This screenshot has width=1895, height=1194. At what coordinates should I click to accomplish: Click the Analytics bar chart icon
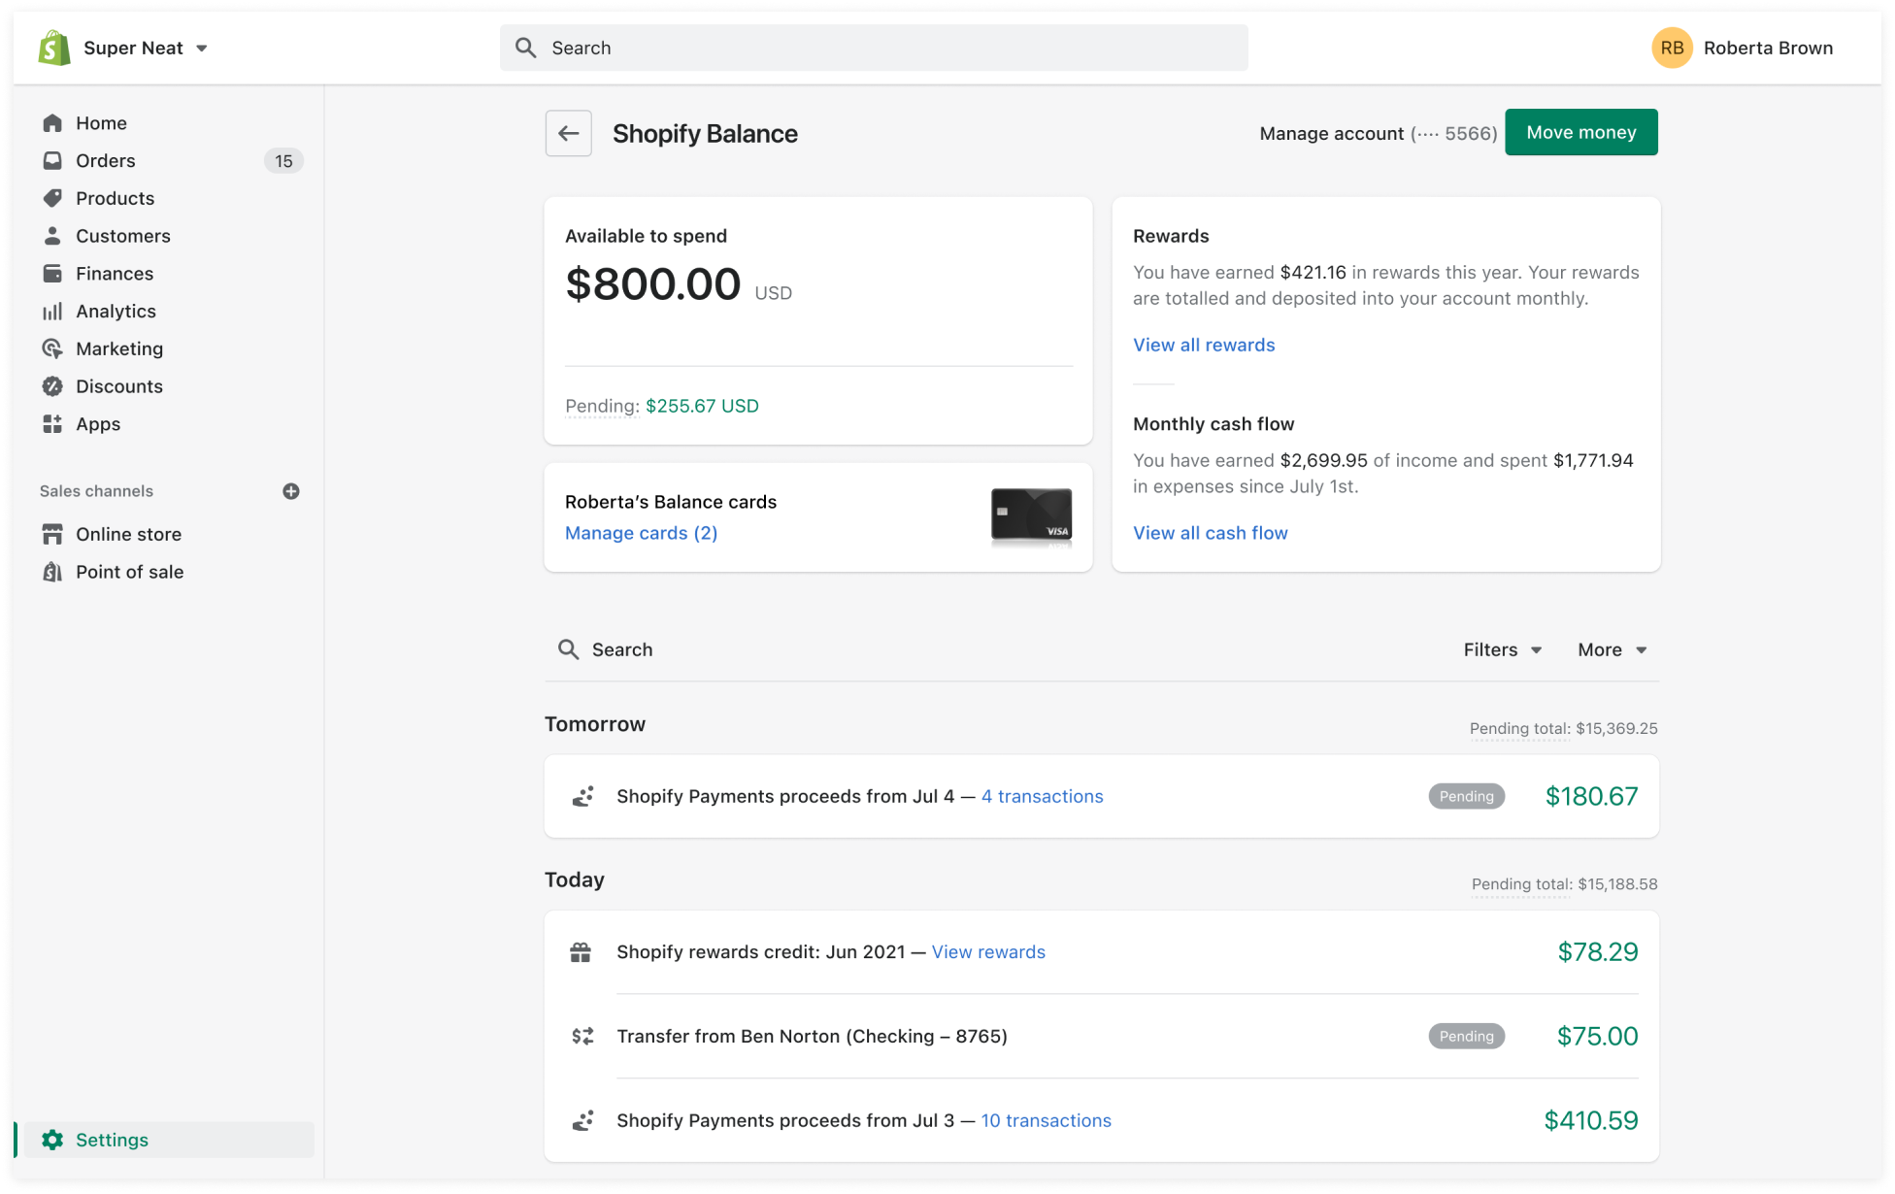(53, 311)
